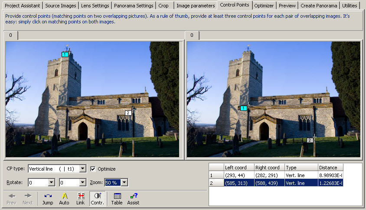Click the left church image
This screenshot has width=366, height=210.
pyautogui.click(x=92, y=99)
